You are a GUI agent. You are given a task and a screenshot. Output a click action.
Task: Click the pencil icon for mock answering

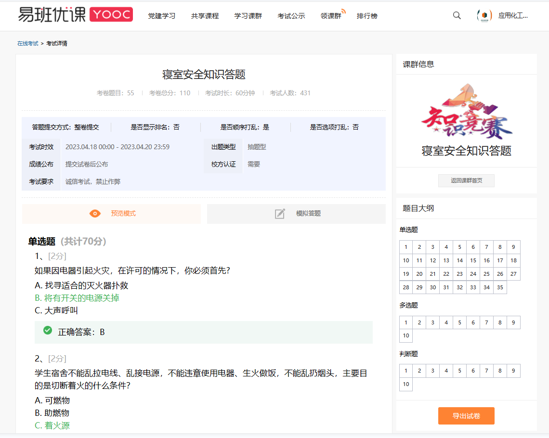click(280, 214)
